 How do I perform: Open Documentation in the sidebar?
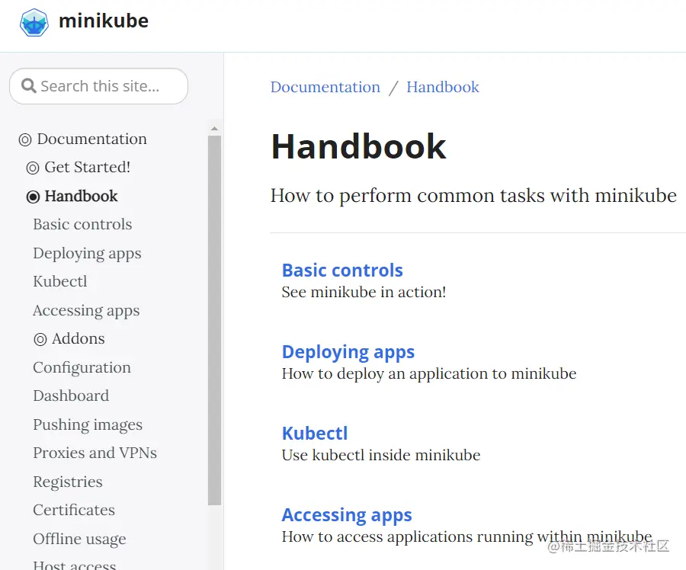pos(92,139)
